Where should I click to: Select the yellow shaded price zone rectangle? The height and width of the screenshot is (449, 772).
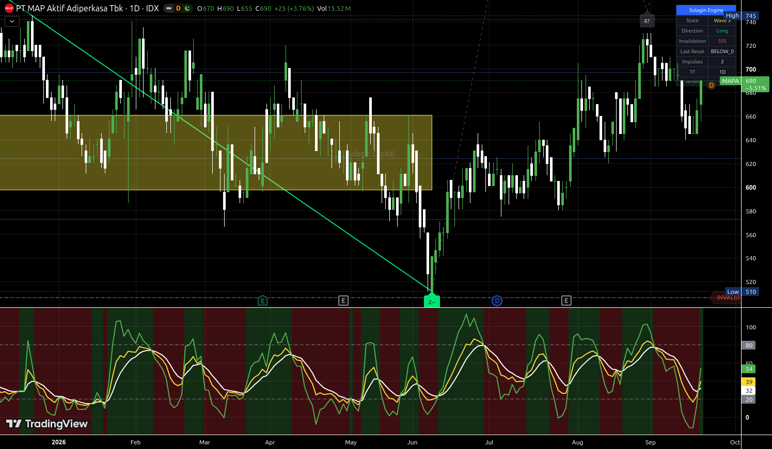(x=216, y=153)
